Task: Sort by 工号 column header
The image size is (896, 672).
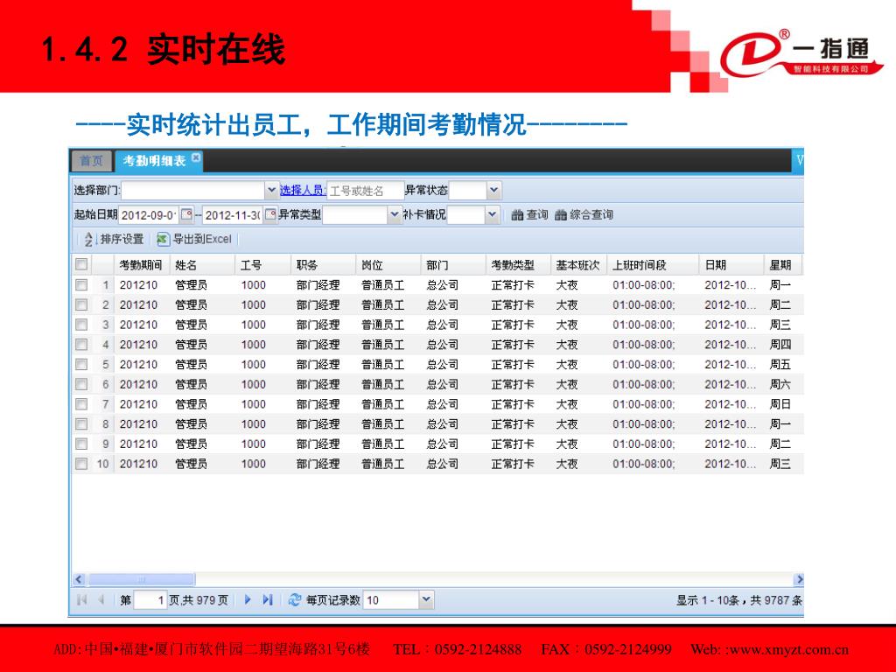Action: click(x=263, y=264)
